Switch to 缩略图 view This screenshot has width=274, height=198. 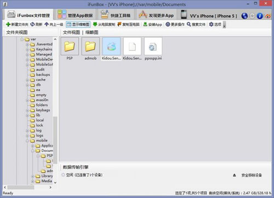tap(92, 32)
